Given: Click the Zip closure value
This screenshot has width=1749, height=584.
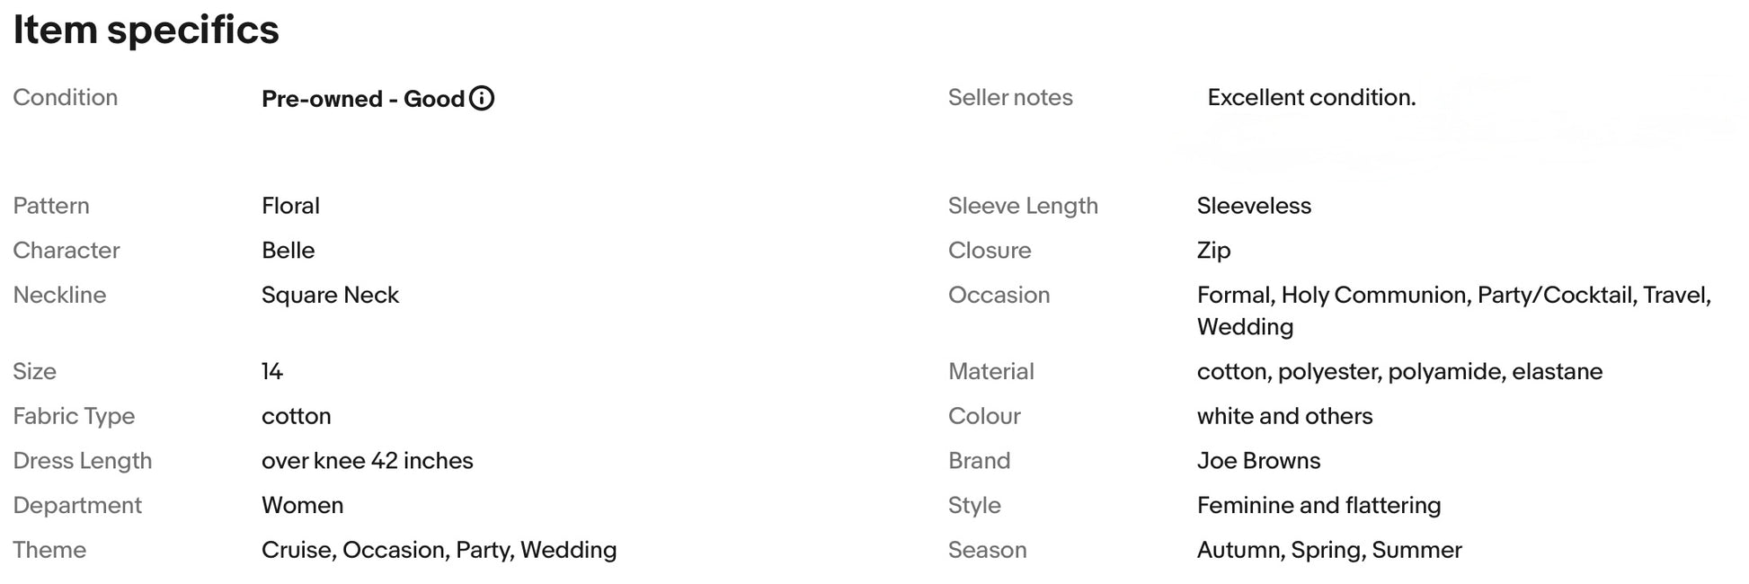Looking at the screenshot, I should pos(1212,251).
